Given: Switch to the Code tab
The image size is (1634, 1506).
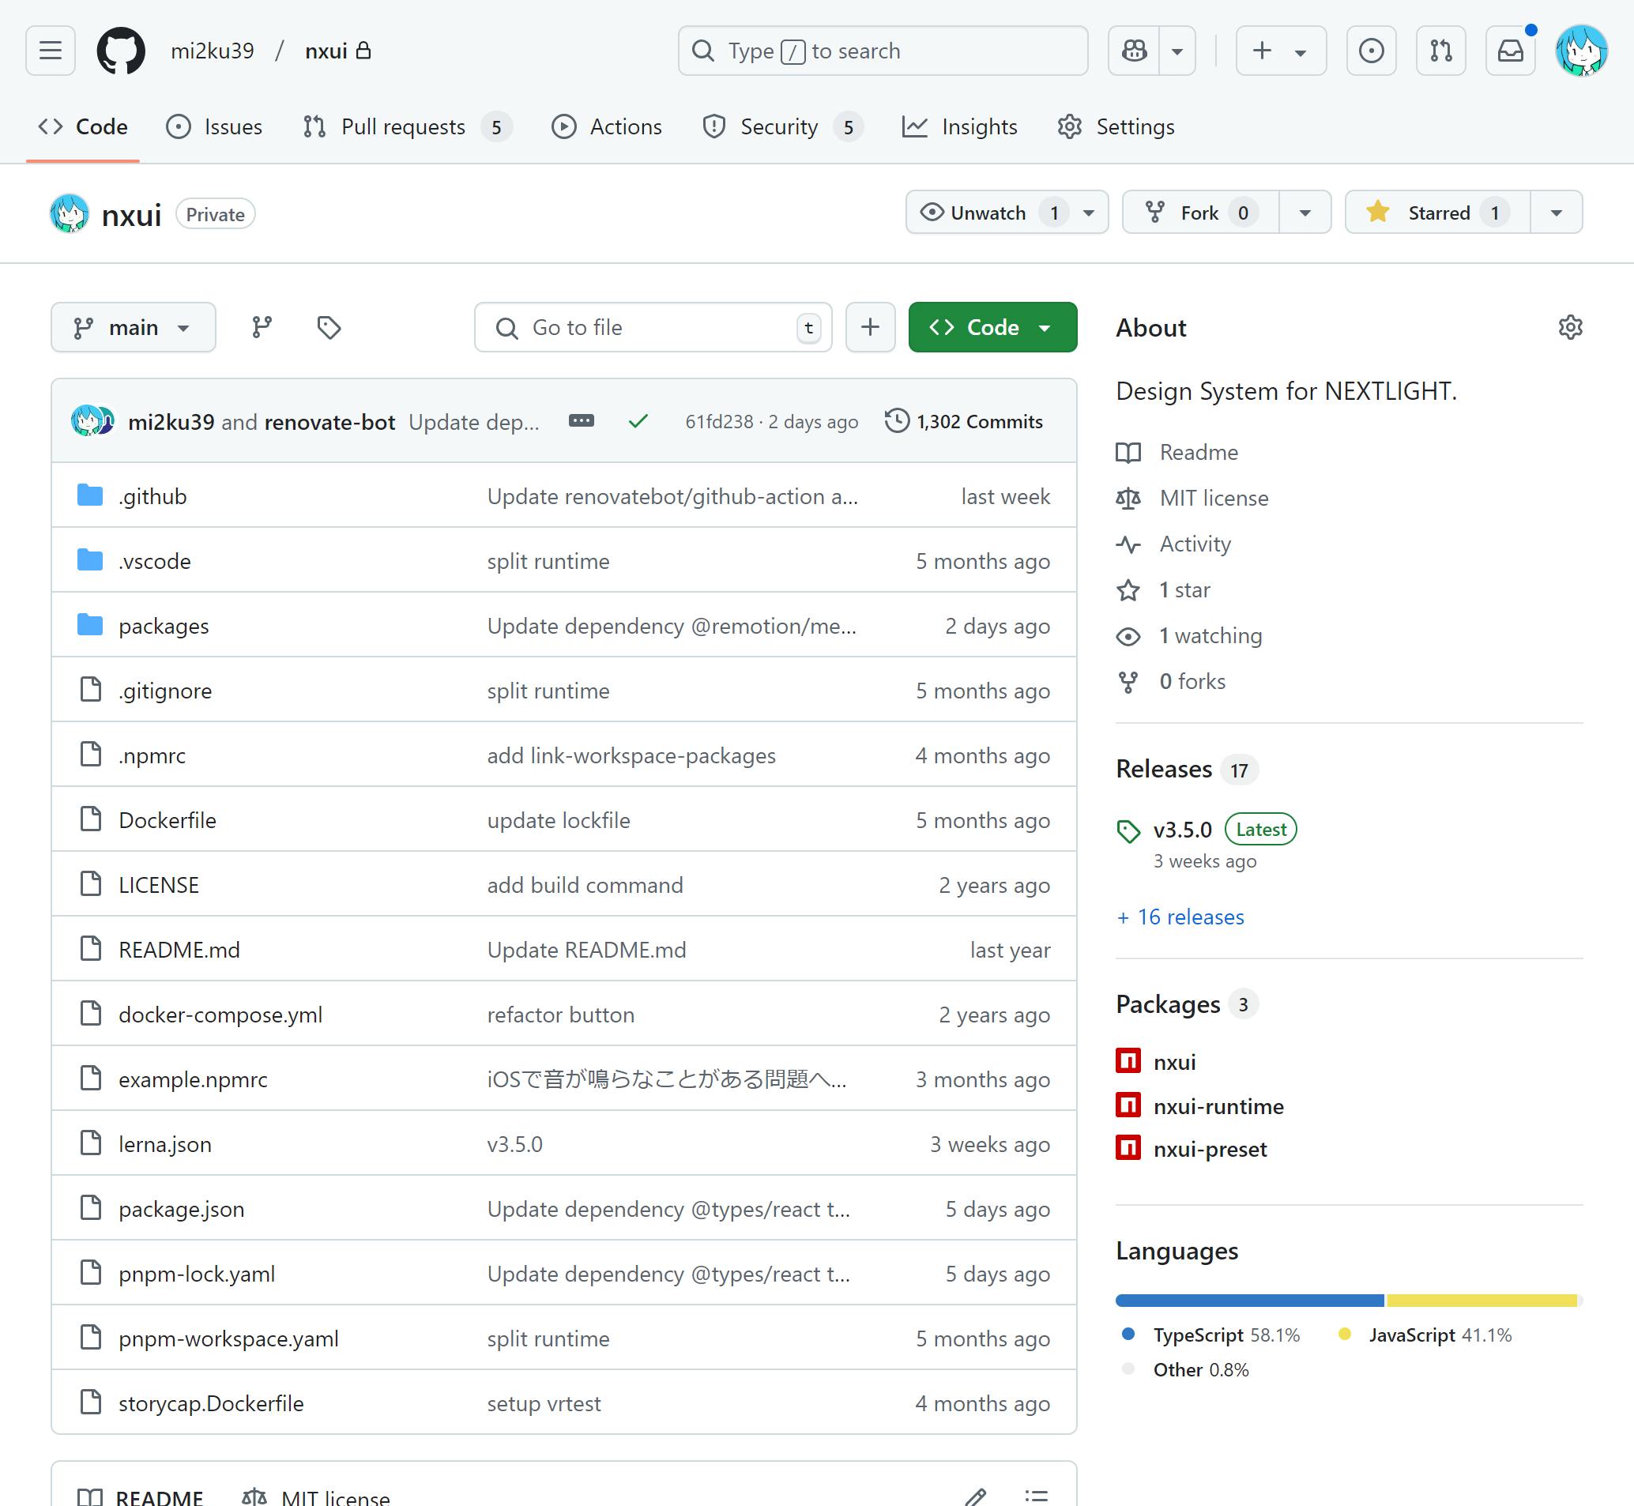Looking at the screenshot, I should coord(83,126).
